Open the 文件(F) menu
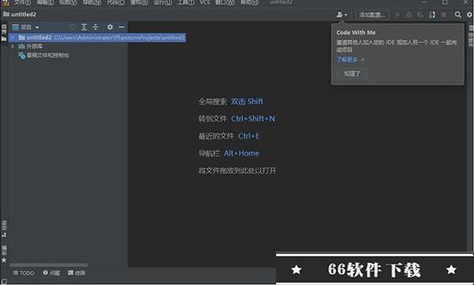Viewport: 474px width, 285px height. click(x=22, y=2)
